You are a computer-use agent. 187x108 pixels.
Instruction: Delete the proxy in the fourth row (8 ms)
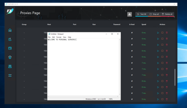(167, 51)
